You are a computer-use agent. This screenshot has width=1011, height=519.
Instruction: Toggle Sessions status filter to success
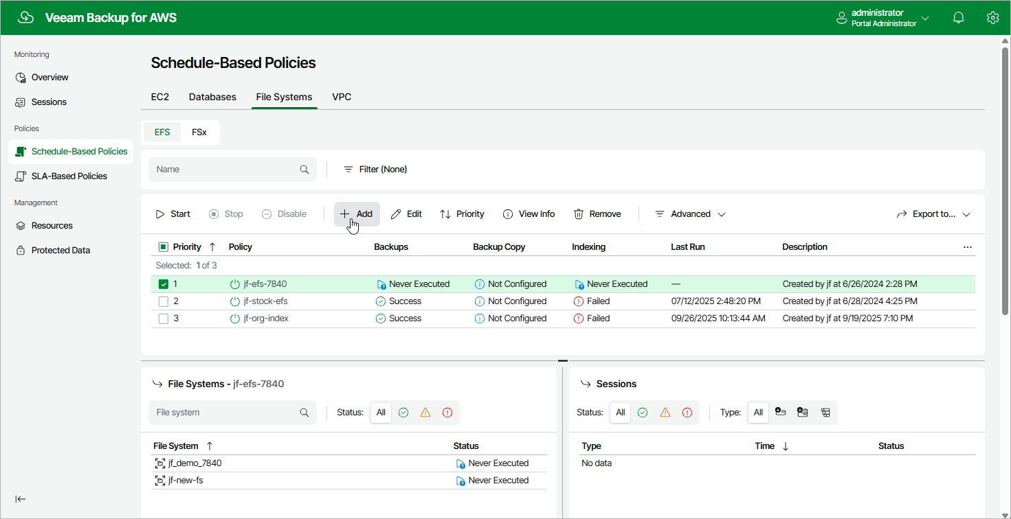[643, 413]
